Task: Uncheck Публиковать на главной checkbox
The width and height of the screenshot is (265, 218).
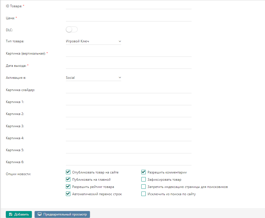Action: click(68, 180)
